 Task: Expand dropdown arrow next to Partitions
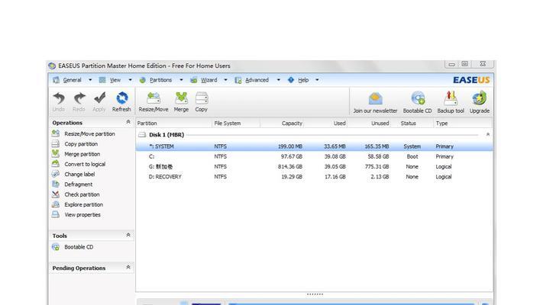pos(181,80)
